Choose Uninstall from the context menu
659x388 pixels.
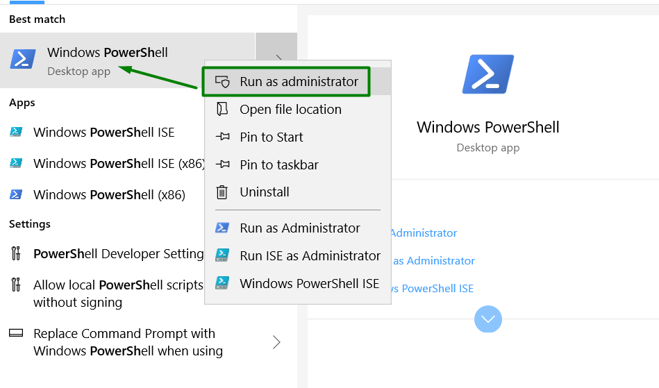click(x=298, y=192)
